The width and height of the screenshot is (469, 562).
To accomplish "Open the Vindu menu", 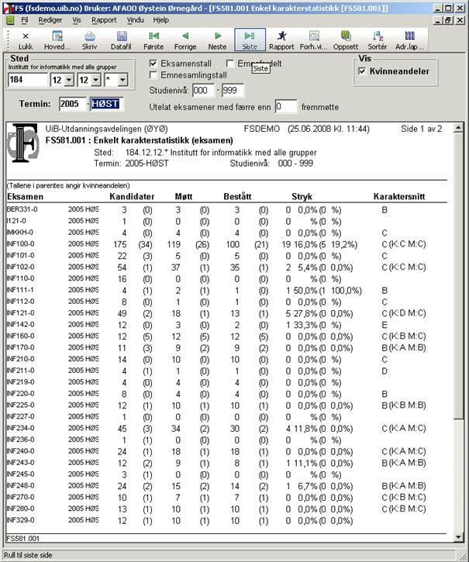I will (135, 20).
